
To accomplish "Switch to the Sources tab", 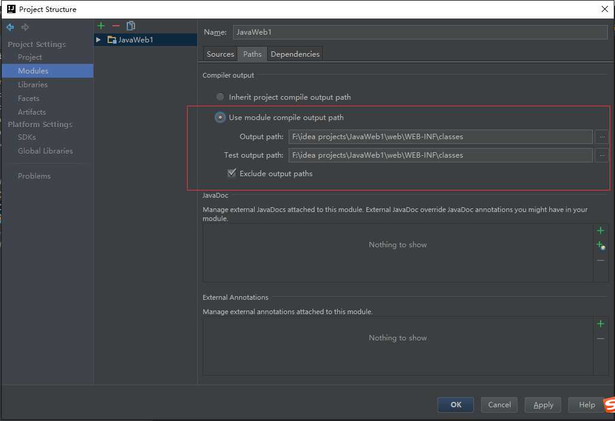I will coord(221,54).
